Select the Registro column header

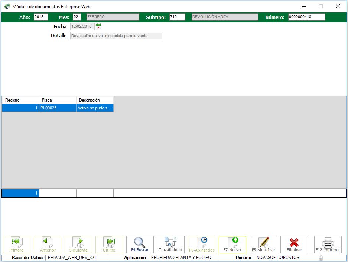click(x=21, y=100)
